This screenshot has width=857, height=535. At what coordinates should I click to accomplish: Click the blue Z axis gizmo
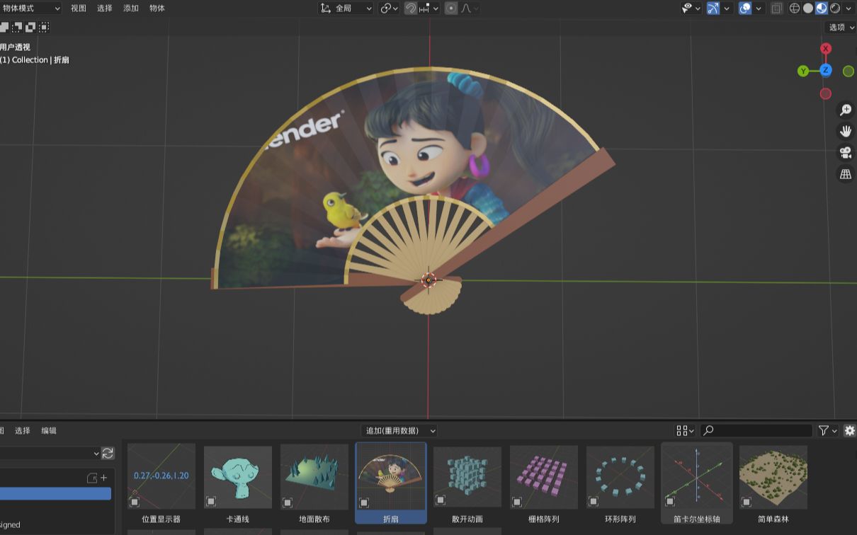click(826, 70)
